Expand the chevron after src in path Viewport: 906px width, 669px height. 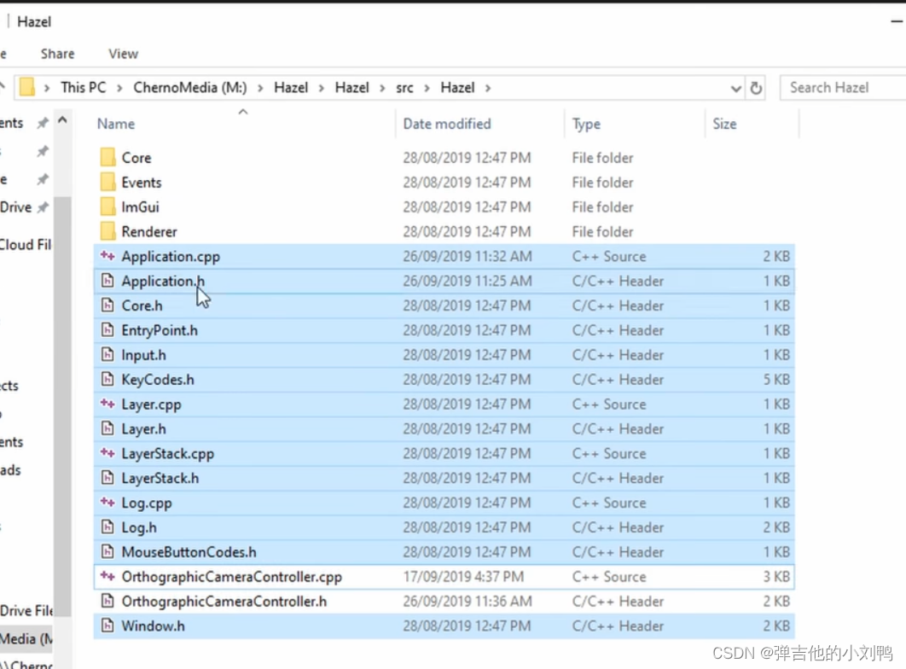pyautogui.click(x=427, y=88)
